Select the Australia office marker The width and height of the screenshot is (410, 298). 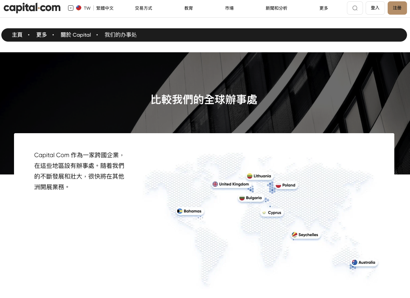(364, 262)
